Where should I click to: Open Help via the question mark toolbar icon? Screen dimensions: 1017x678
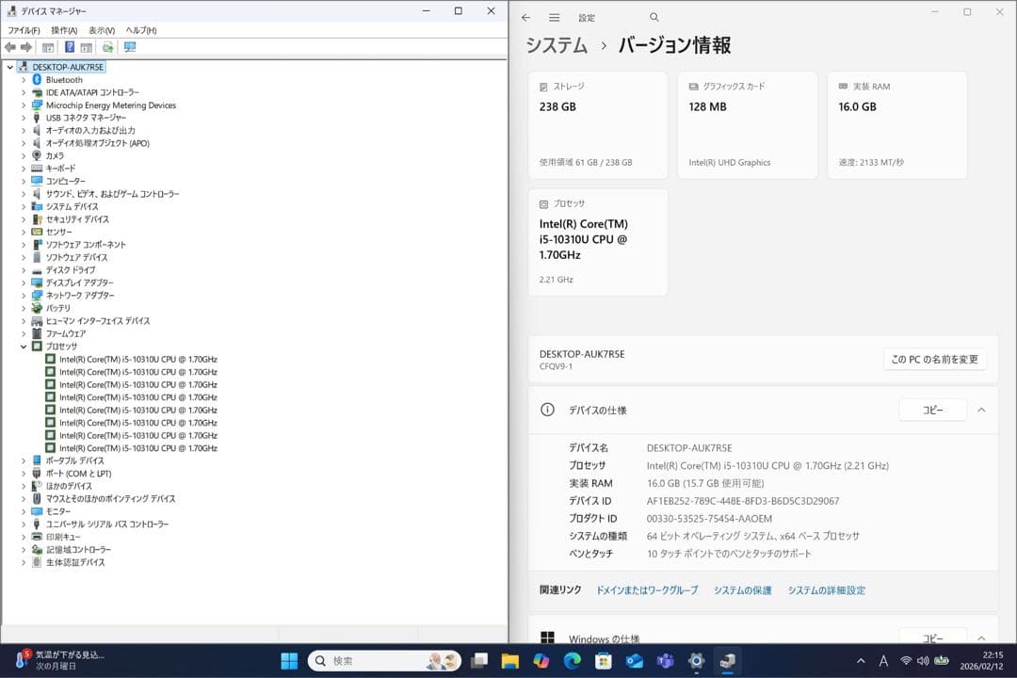pyautogui.click(x=69, y=46)
